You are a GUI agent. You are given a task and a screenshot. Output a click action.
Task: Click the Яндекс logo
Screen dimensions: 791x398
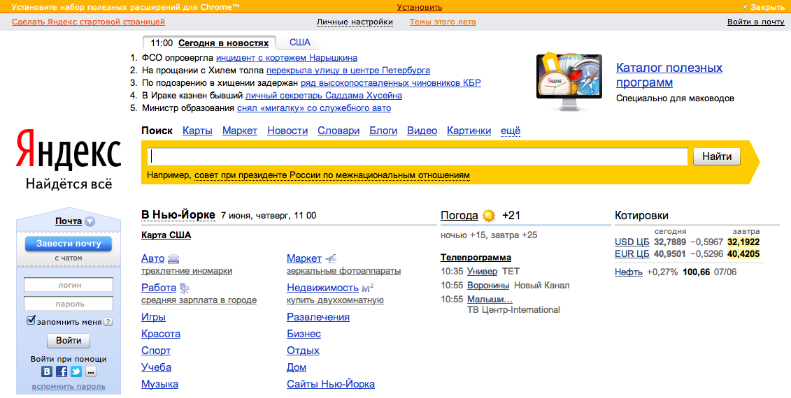(69, 149)
